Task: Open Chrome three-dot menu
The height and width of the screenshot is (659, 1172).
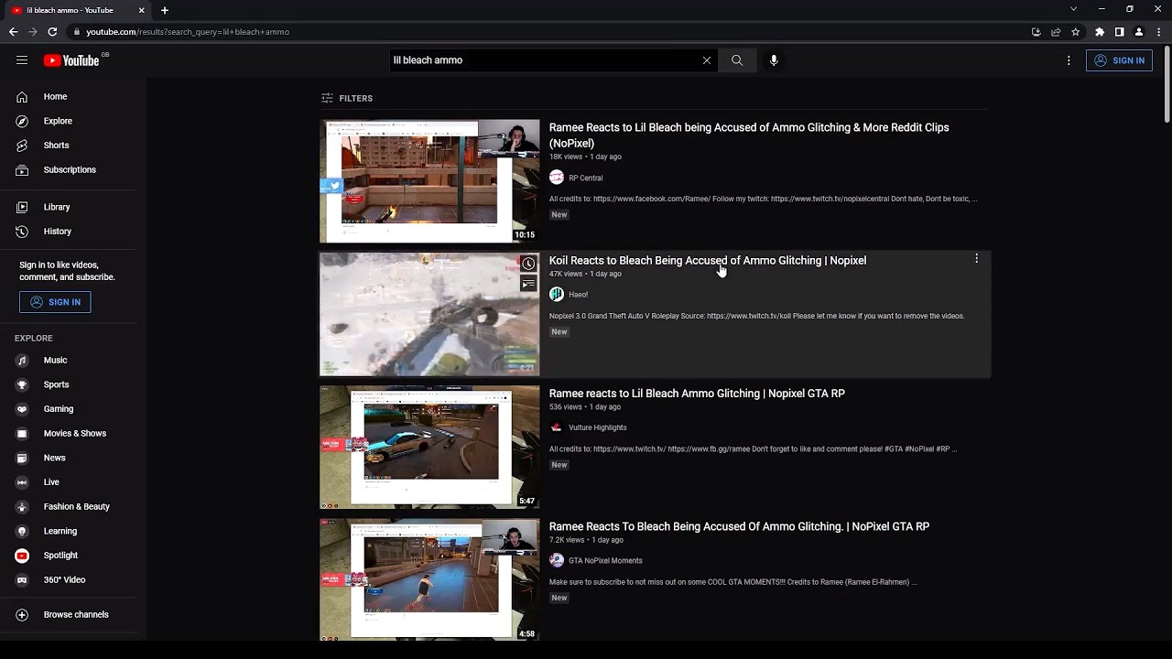Action: [x=1158, y=32]
